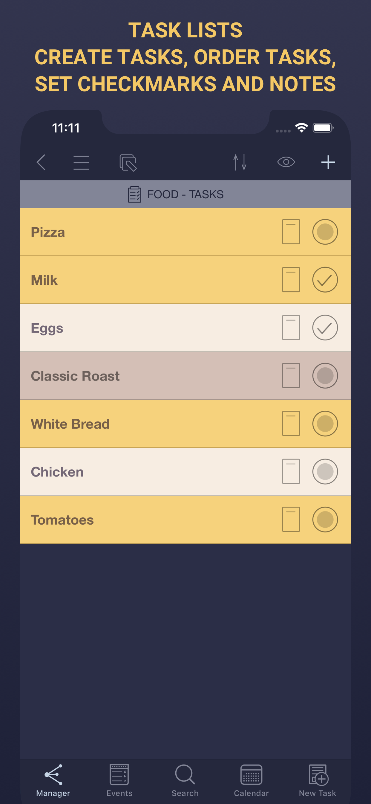Tap the back arrow icon

click(41, 162)
